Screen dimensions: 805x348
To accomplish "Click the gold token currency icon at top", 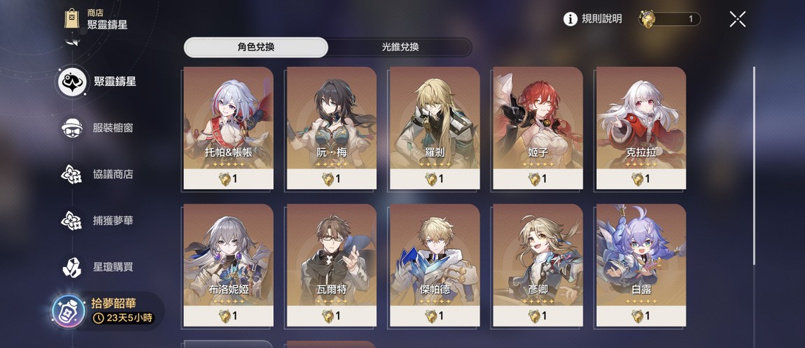I will [647, 19].
